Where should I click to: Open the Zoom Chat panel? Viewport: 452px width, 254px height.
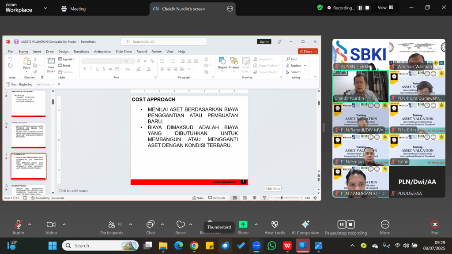click(x=151, y=228)
